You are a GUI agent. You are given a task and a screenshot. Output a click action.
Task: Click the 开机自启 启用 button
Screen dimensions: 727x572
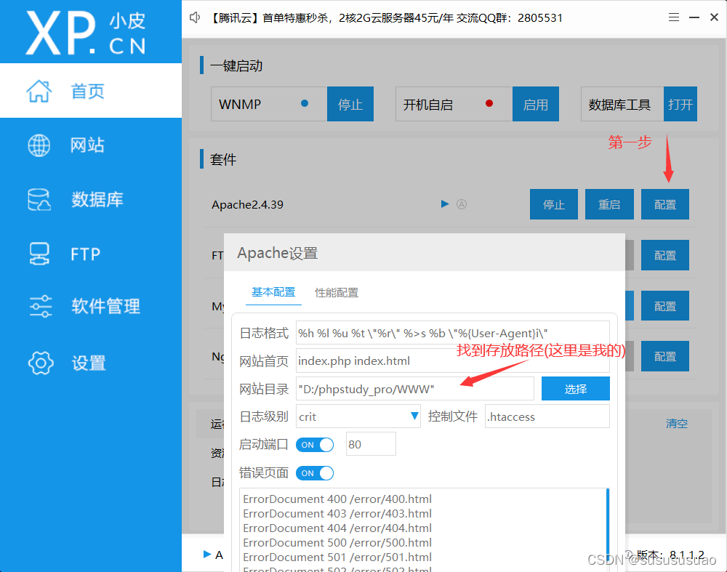tap(536, 104)
